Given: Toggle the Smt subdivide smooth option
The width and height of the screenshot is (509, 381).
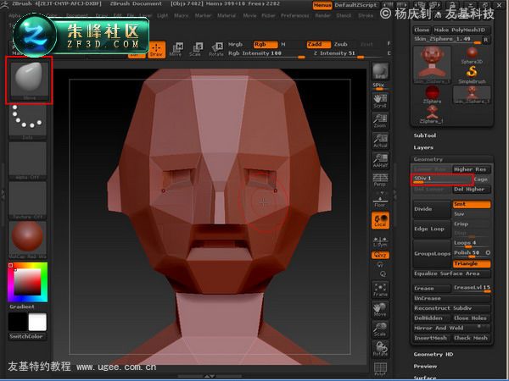Looking at the screenshot, I should tap(472, 204).
